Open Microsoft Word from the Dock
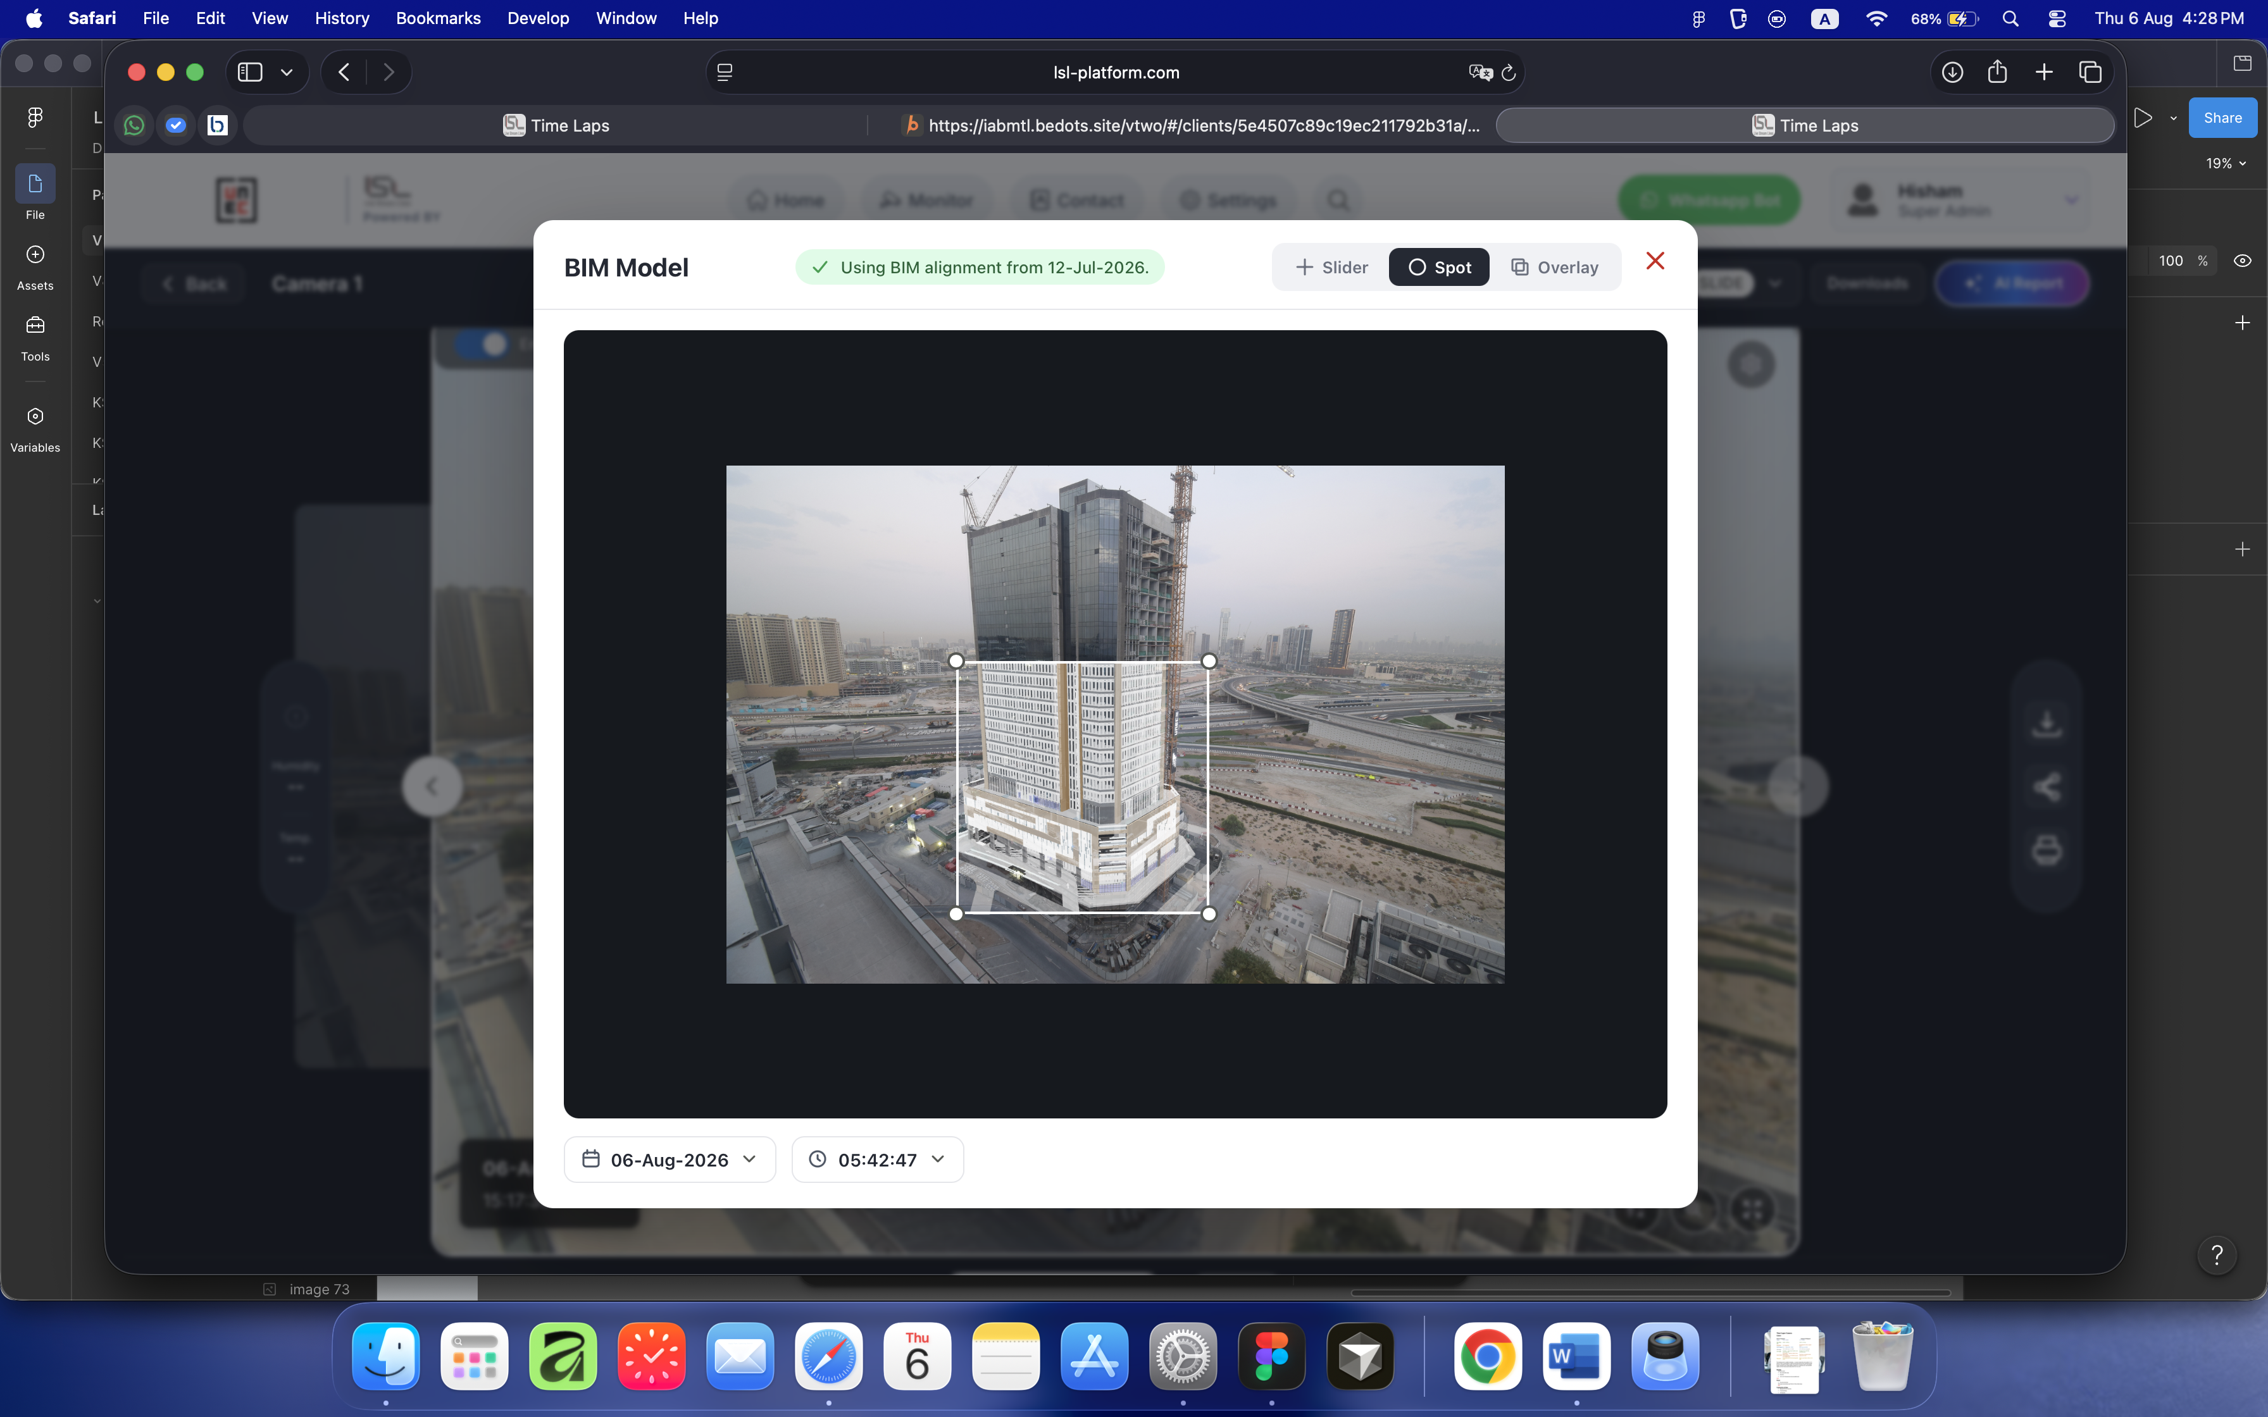Screen dimensions: 2268x1417 coord(1576,1355)
